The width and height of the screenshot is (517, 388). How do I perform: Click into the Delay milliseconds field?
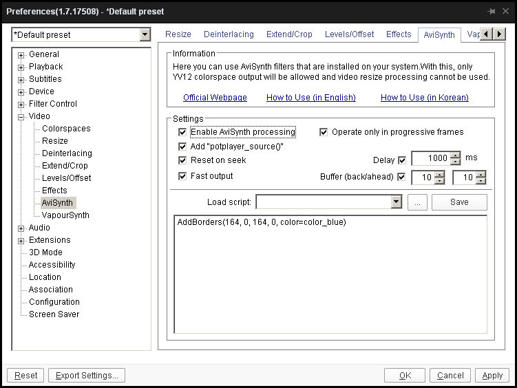click(x=431, y=158)
